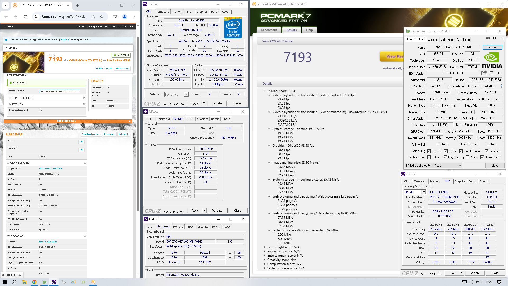
Task: Open Chrome tab search dropdown arrow
Action: (x=6, y=5)
